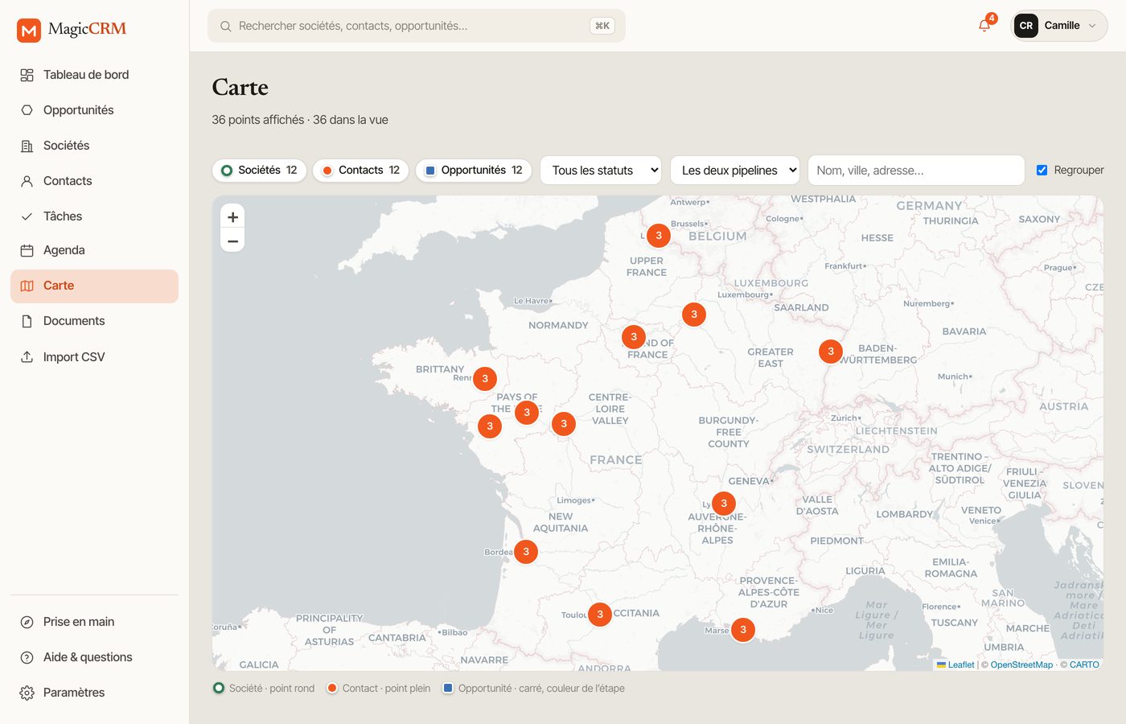
Task: Open the Paramètres gear icon
Action: [x=27, y=693]
